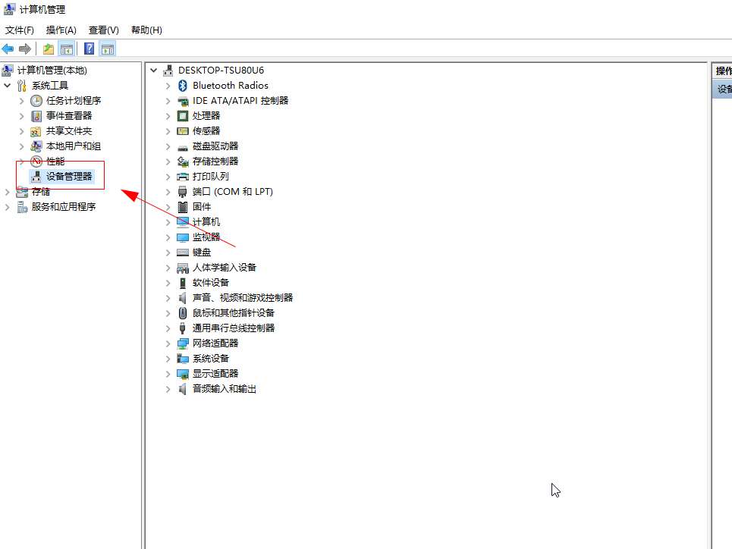The image size is (732, 549).
Task: Open the 文件(F) menu
Action: (19, 30)
